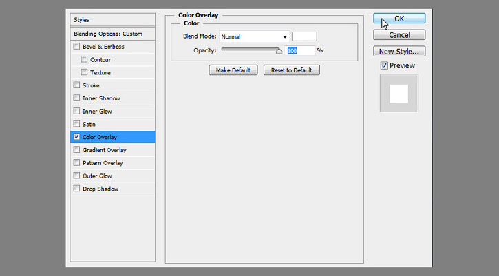Confirm with the OK button
The width and height of the screenshot is (499, 276).
[399, 19]
